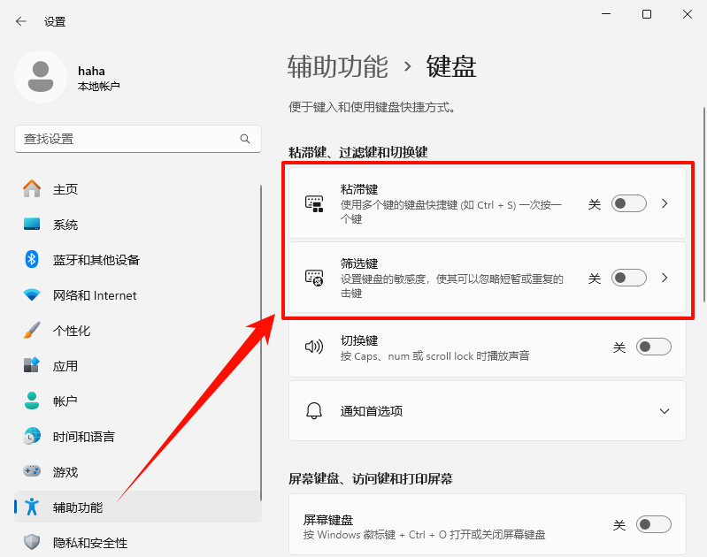Click the 通知首选项 bell icon
Viewport: 707px width, 557px height.
point(314,411)
